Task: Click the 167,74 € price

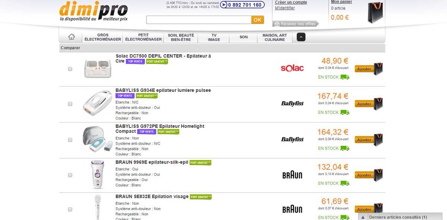Action: click(333, 96)
